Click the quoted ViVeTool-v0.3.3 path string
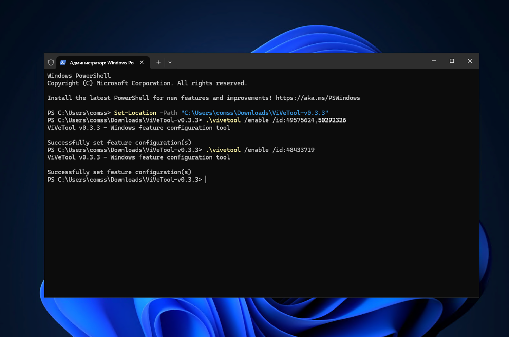The image size is (509, 337). click(254, 113)
